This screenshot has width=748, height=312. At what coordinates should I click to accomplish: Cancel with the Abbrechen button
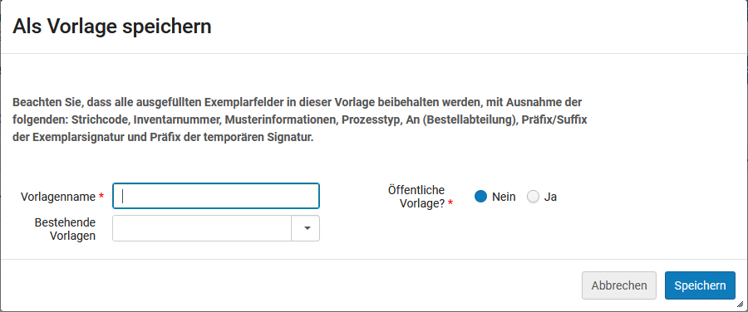[619, 285]
